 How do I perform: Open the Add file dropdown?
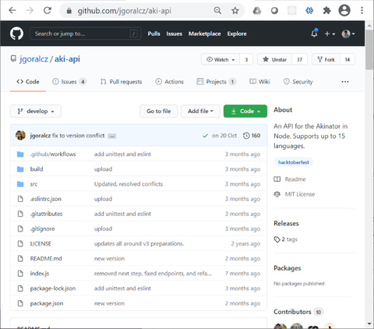point(200,111)
